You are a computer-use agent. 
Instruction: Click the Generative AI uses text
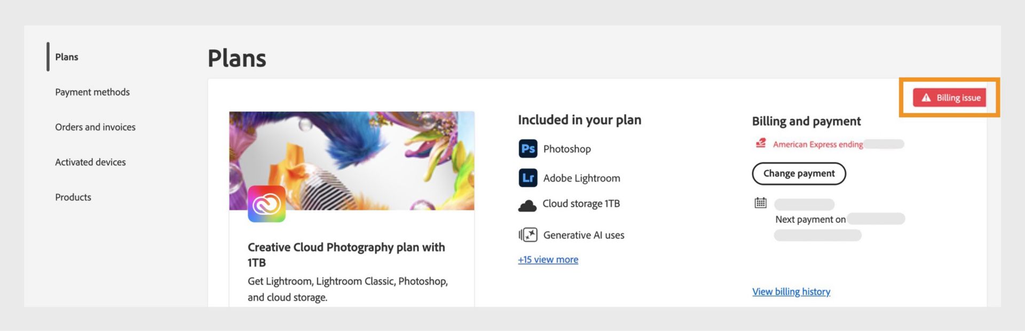[x=584, y=235]
